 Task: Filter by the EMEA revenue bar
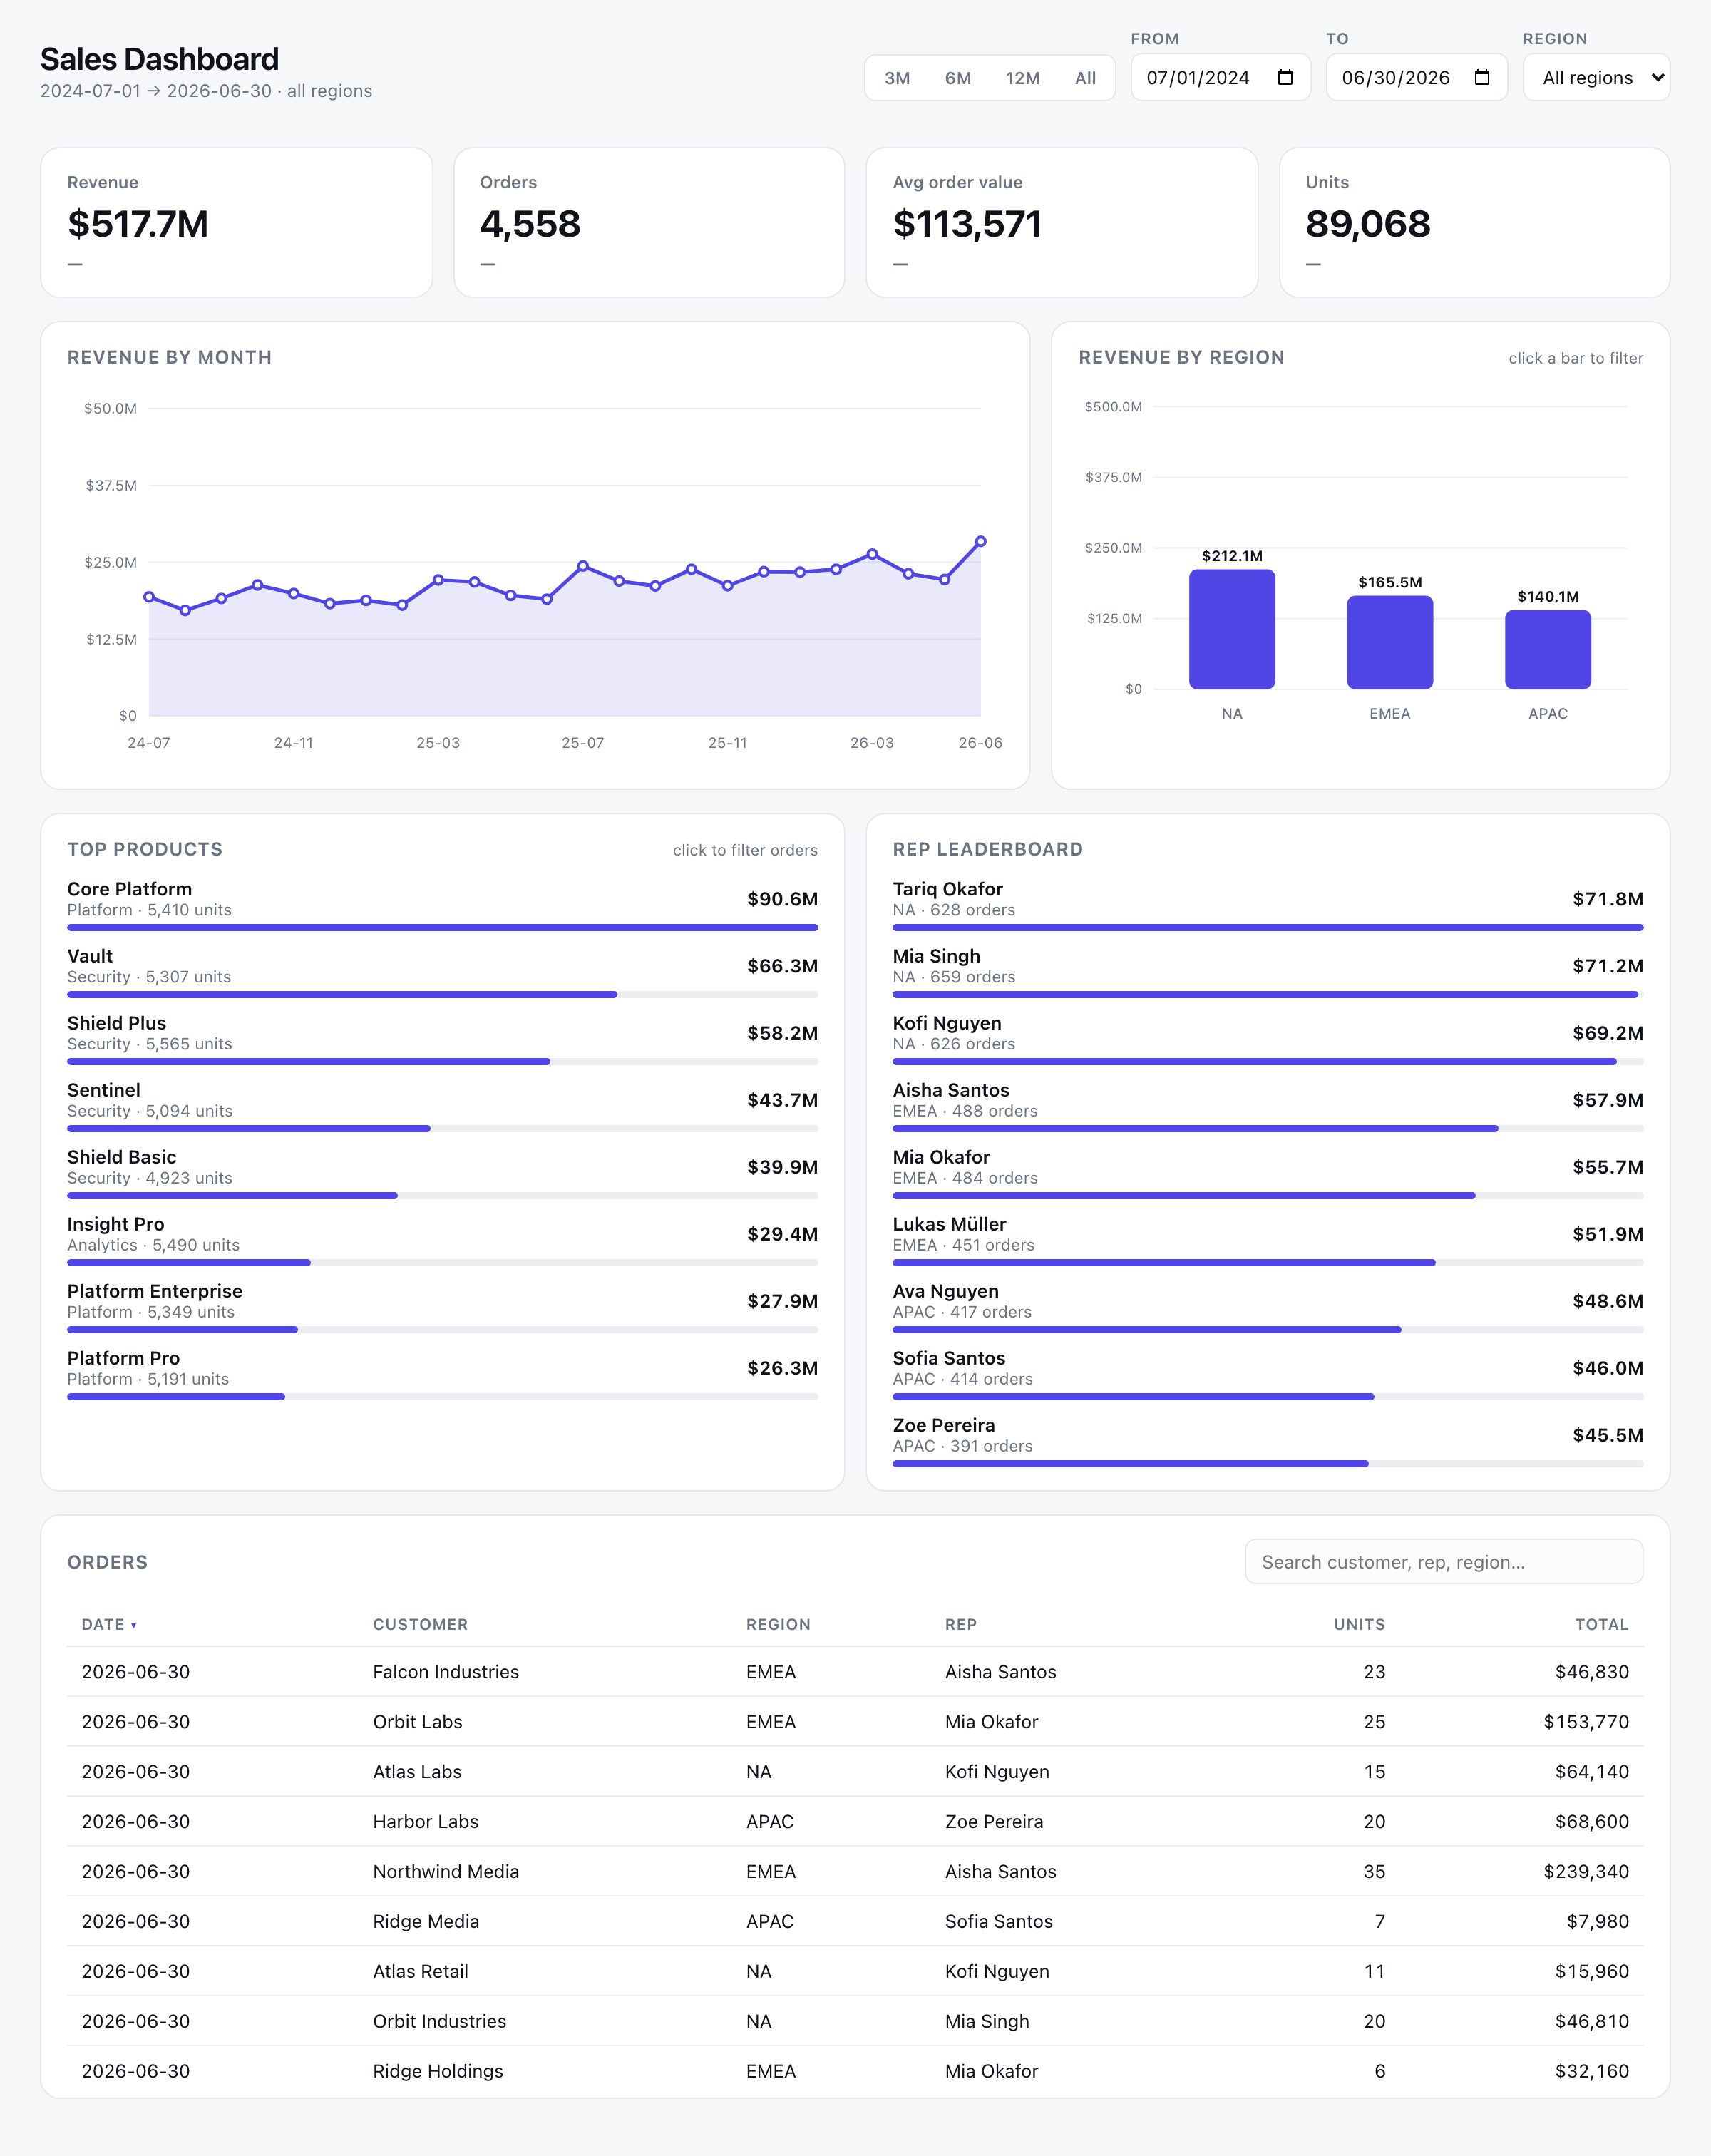point(1390,642)
